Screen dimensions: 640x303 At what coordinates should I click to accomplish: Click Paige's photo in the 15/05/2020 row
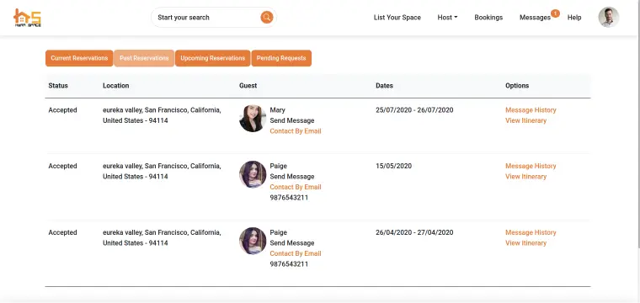(253, 174)
